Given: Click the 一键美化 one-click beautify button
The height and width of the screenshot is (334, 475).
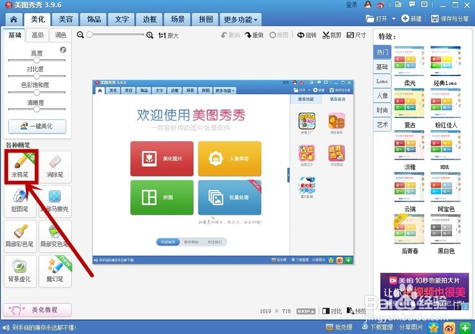Looking at the screenshot, I should pyautogui.click(x=37, y=126).
